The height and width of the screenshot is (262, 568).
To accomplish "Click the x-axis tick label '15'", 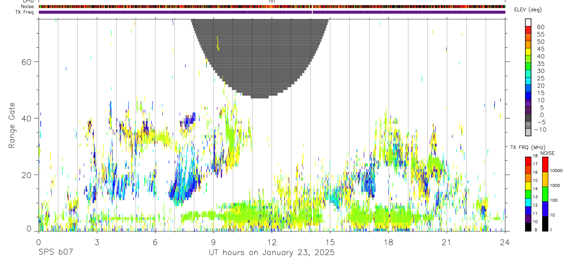I will pos(330,242).
